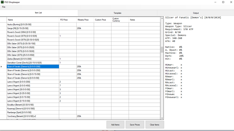Viewport: 234px width, 131px height.
Task: Switch to the Output tab
Action: [x=196, y=13]
